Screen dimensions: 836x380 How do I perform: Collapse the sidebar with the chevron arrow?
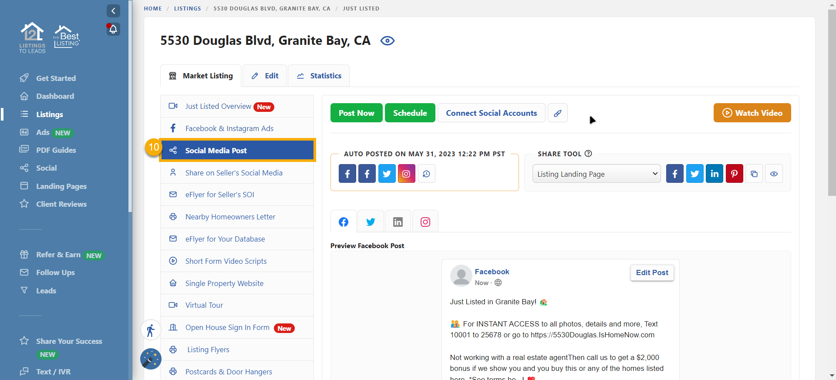tap(113, 11)
